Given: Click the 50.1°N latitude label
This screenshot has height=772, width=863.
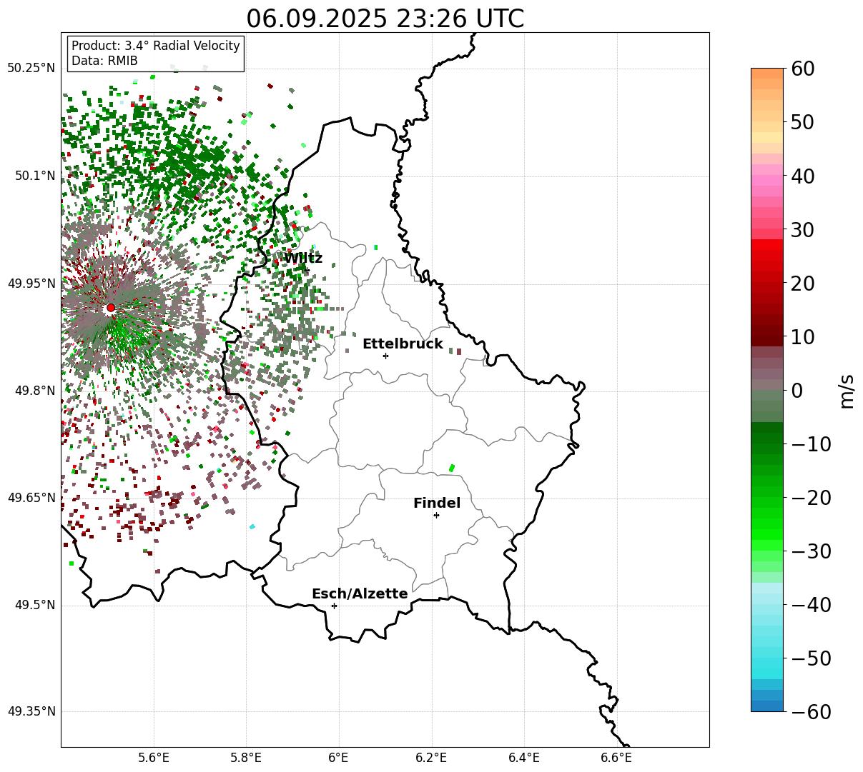Looking at the screenshot, I should [x=34, y=176].
